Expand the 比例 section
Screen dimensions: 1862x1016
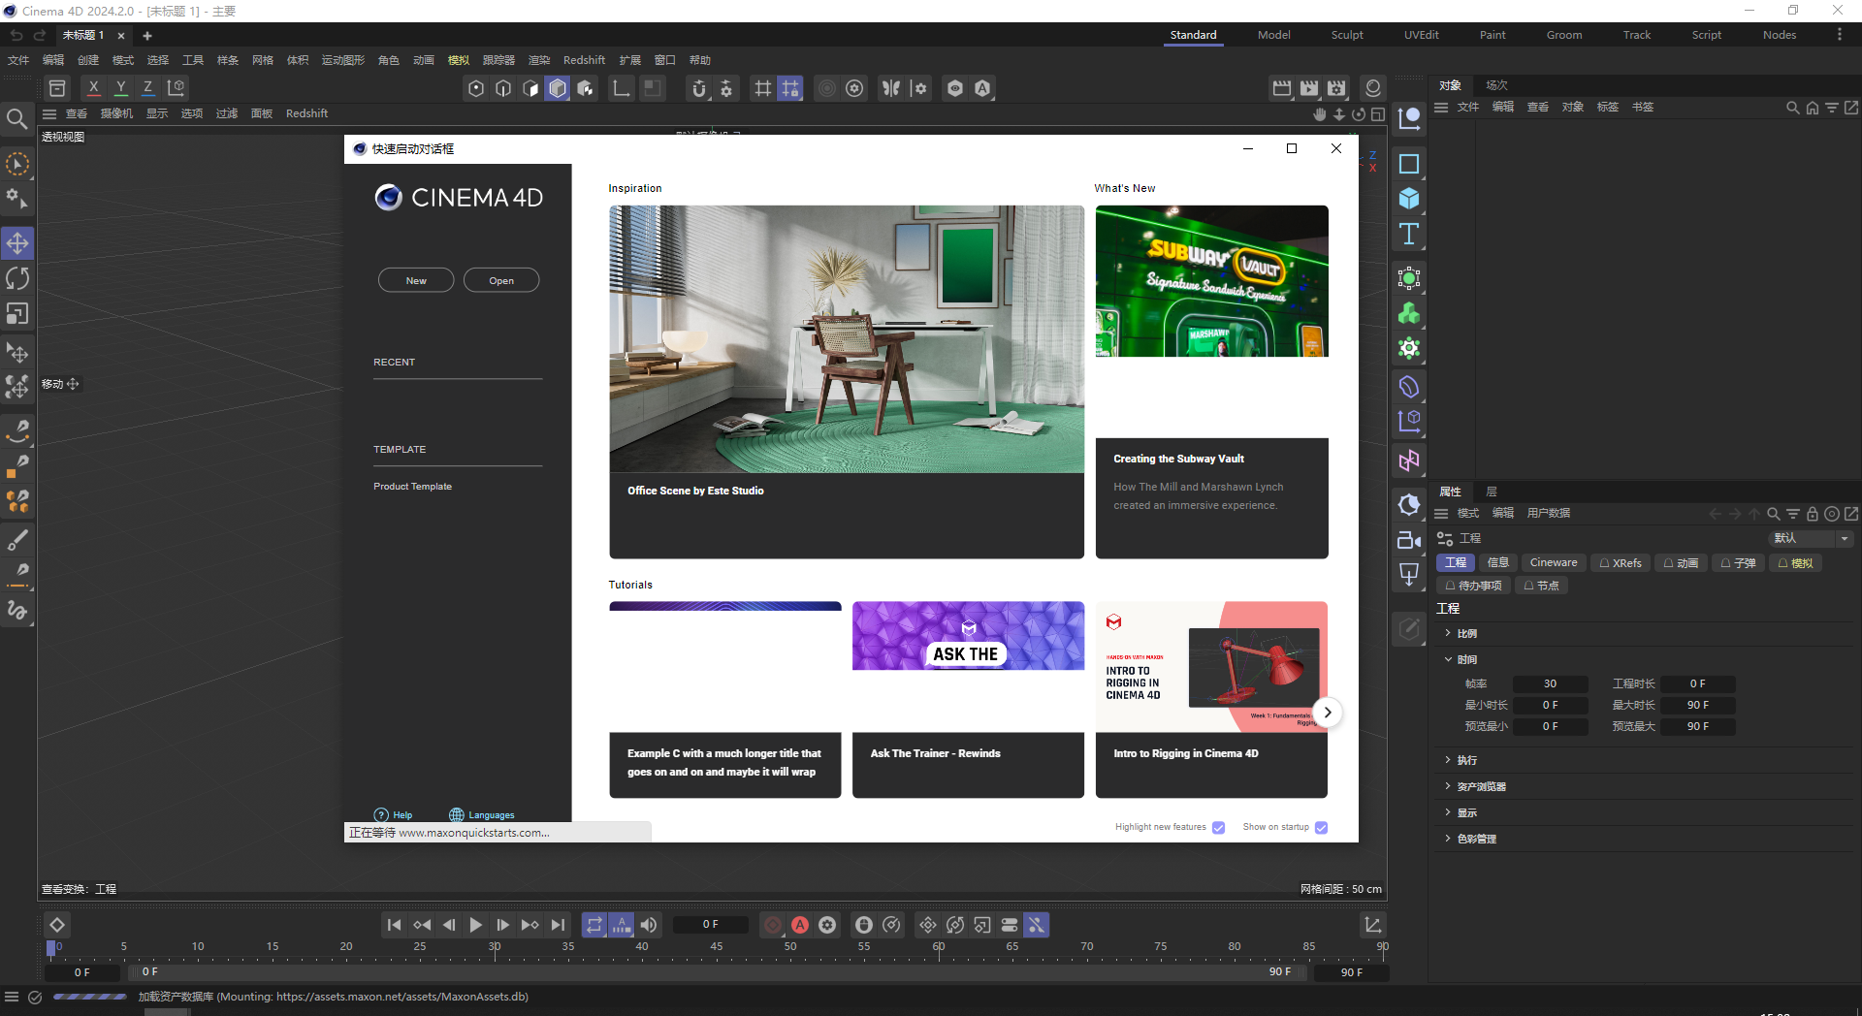[1448, 633]
